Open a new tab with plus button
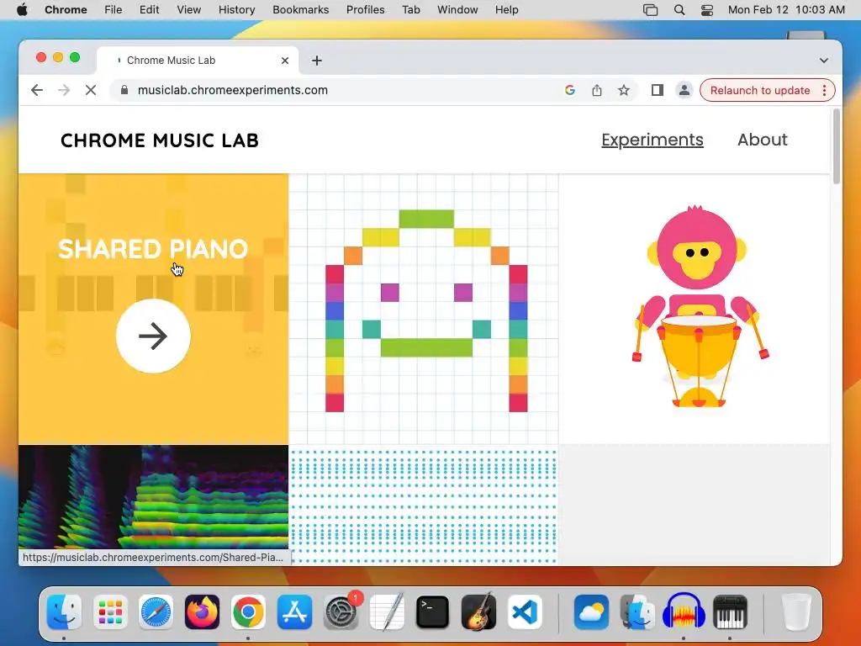This screenshot has width=861, height=646. coord(317,61)
